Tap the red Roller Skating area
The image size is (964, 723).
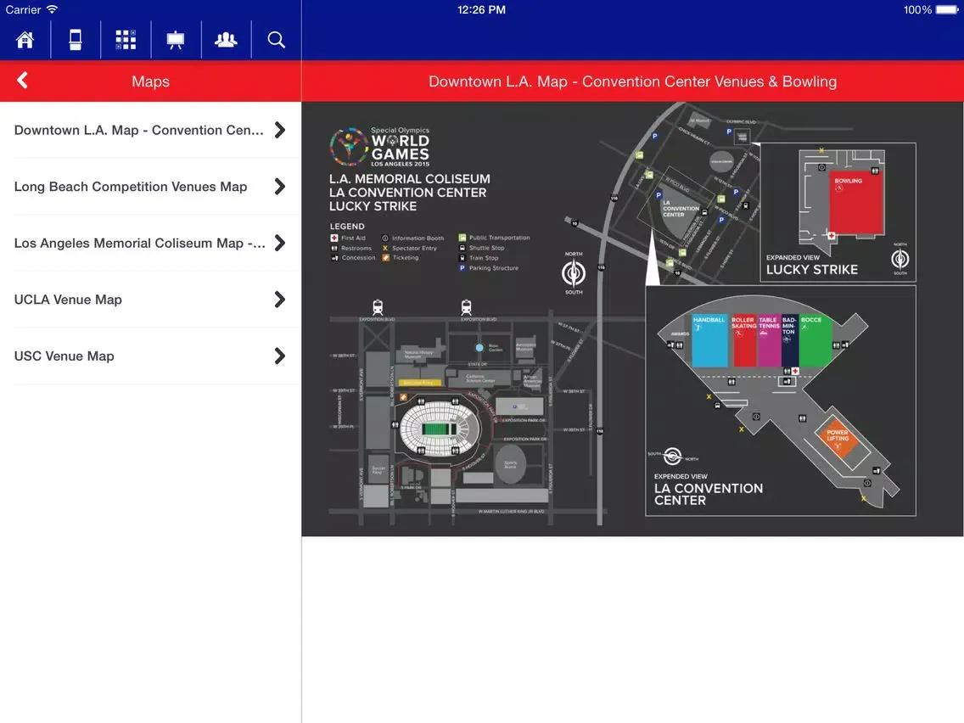pos(744,340)
